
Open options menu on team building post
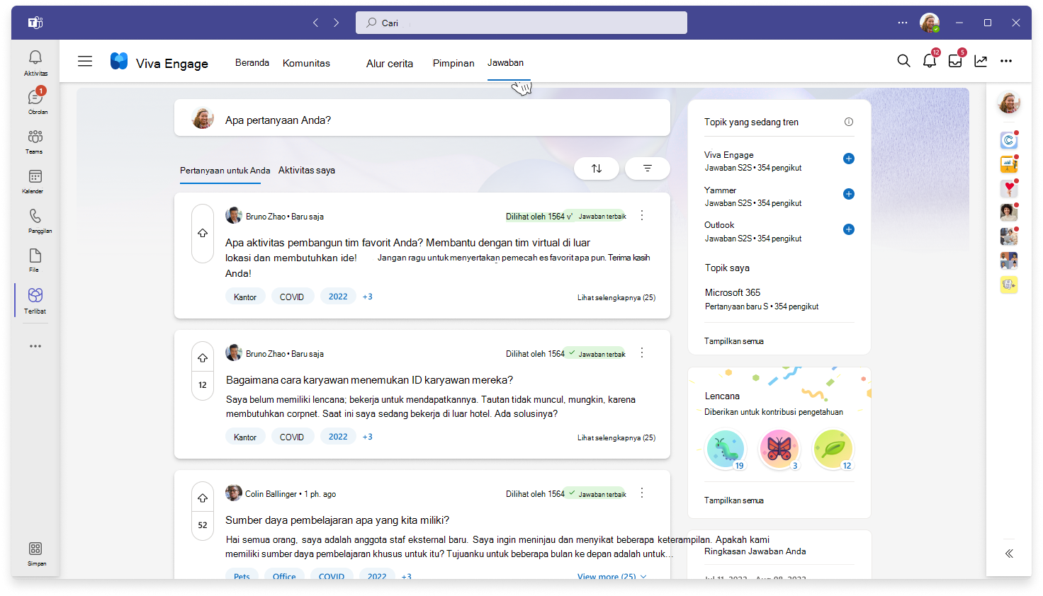pyautogui.click(x=642, y=215)
